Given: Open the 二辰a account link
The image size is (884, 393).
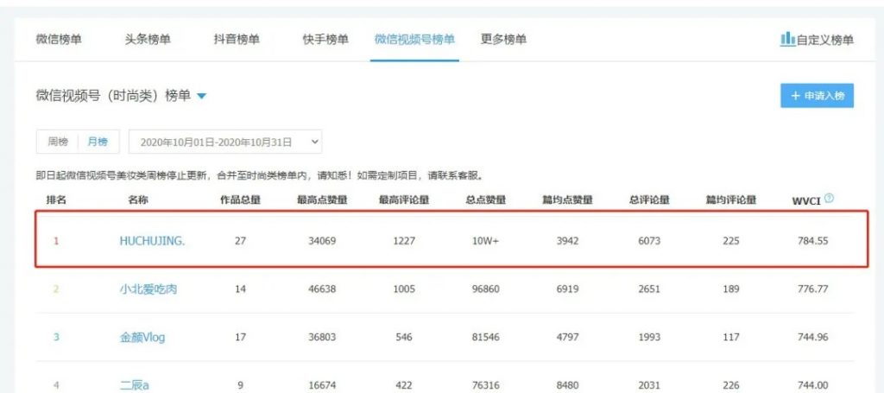Looking at the screenshot, I should 134,384.
